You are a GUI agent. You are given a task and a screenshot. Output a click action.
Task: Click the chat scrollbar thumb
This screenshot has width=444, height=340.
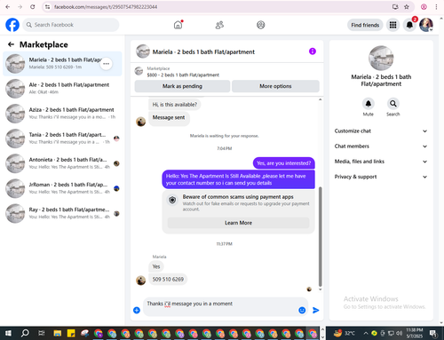(x=320, y=237)
